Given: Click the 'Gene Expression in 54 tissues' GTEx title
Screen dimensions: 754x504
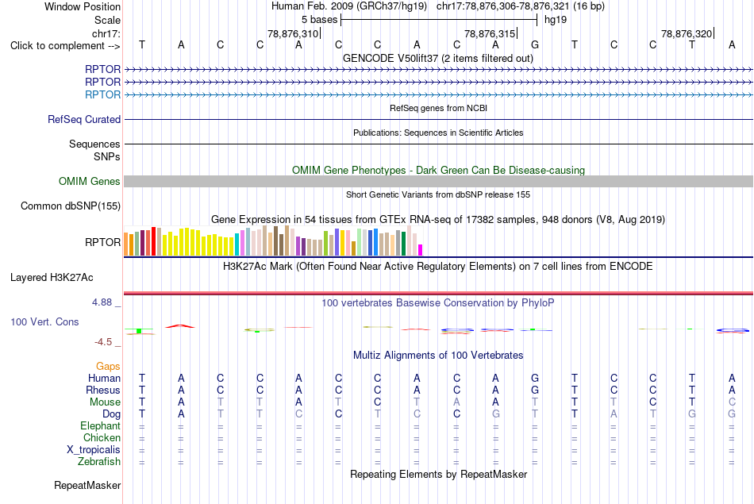Looking at the screenshot, I should [x=438, y=220].
